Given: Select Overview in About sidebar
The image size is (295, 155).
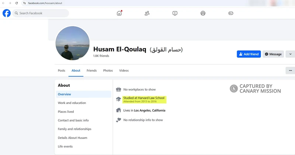Looking at the screenshot, I should pyautogui.click(x=84, y=94).
